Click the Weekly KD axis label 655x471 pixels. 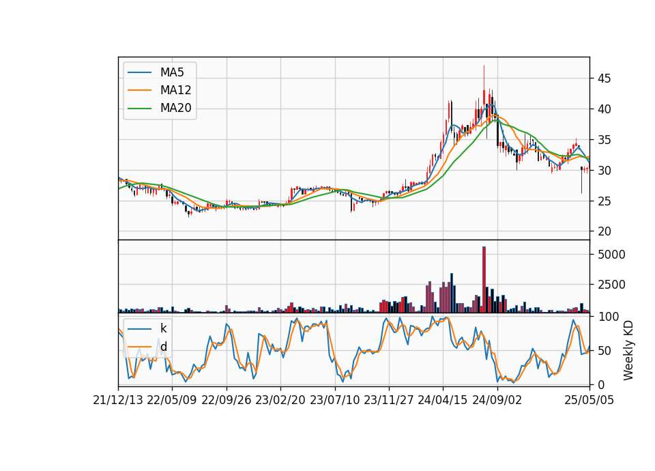(x=628, y=351)
